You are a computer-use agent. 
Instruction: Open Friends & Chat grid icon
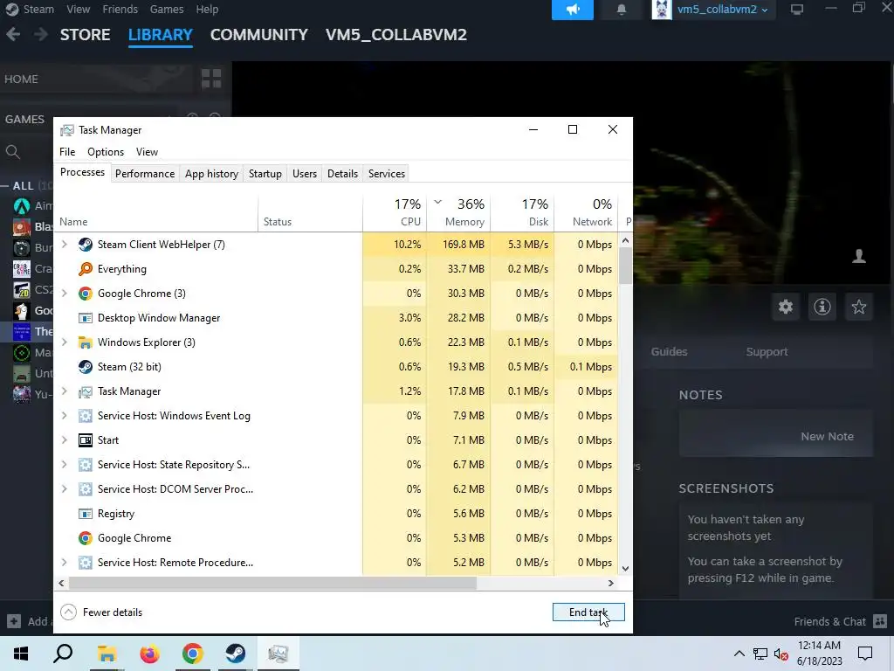880,621
